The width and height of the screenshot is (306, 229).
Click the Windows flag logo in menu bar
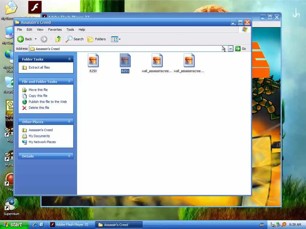(245, 30)
